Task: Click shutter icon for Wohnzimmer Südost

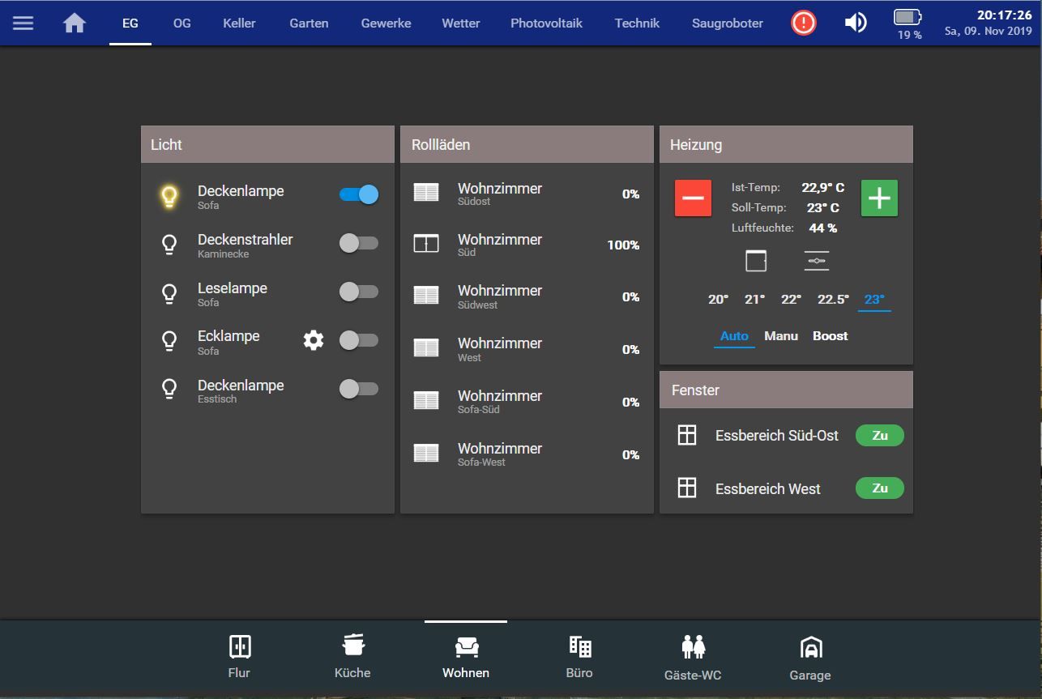Action: click(426, 193)
